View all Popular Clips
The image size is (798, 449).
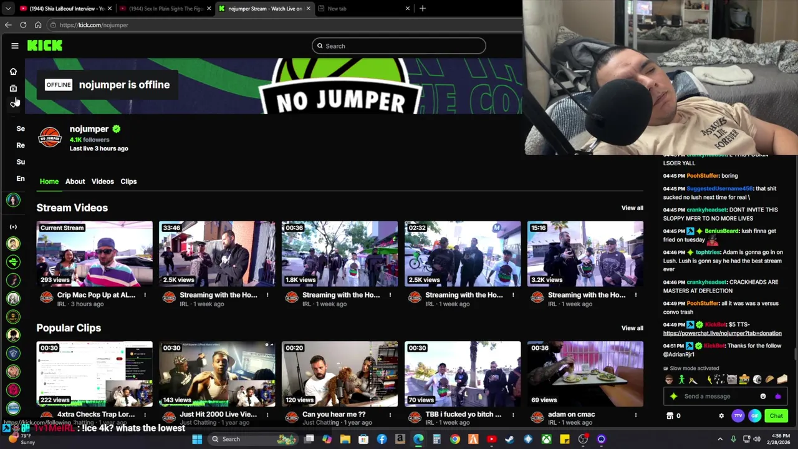[x=632, y=328]
